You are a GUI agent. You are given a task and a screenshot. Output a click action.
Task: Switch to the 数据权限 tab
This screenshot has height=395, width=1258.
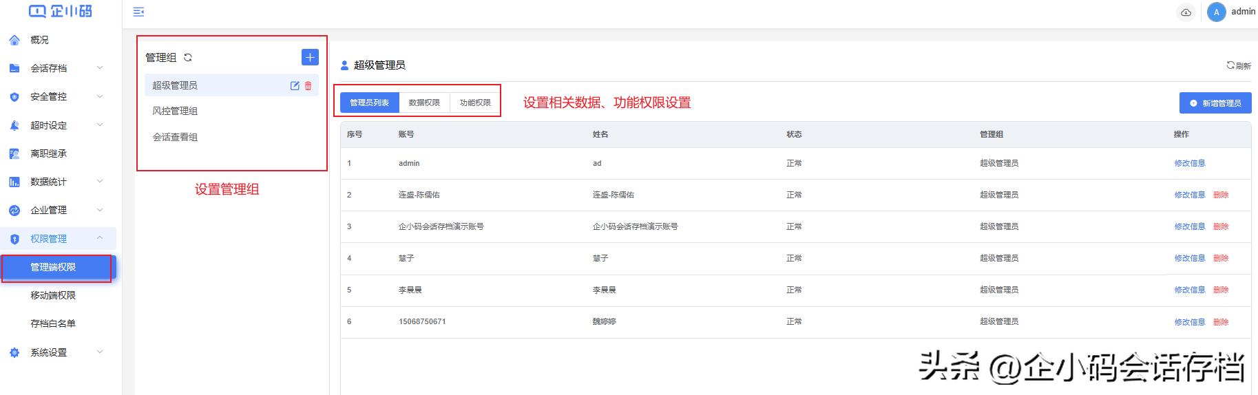(x=424, y=103)
